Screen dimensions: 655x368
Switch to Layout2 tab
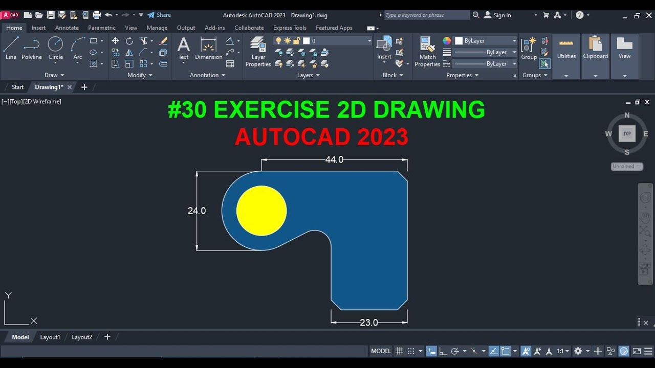[x=82, y=337]
